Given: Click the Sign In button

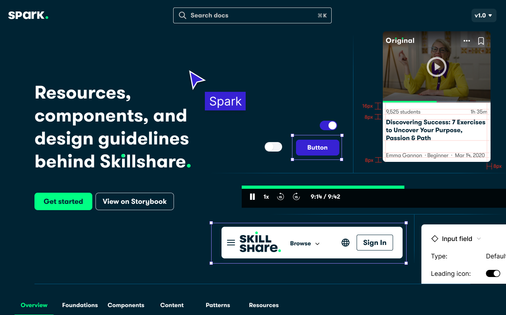Looking at the screenshot, I should (375, 243).
